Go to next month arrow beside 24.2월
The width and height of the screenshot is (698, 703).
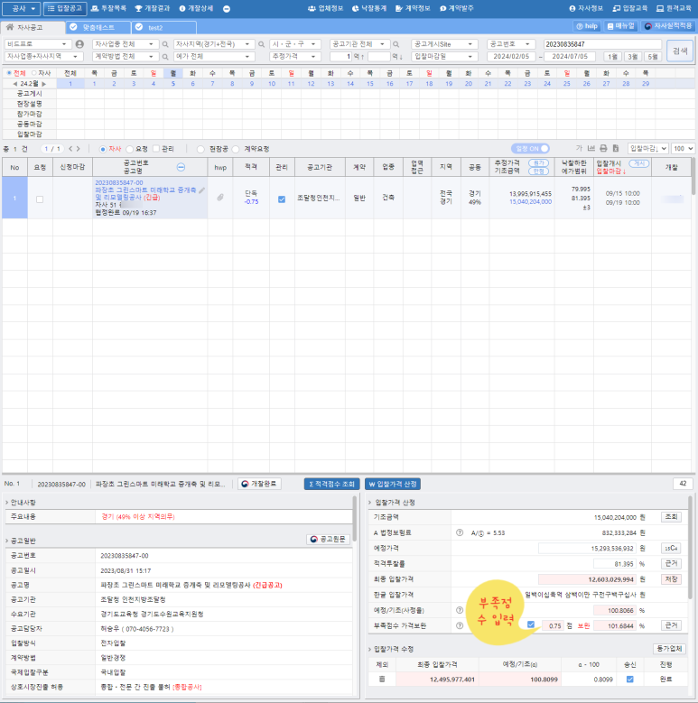44,84
